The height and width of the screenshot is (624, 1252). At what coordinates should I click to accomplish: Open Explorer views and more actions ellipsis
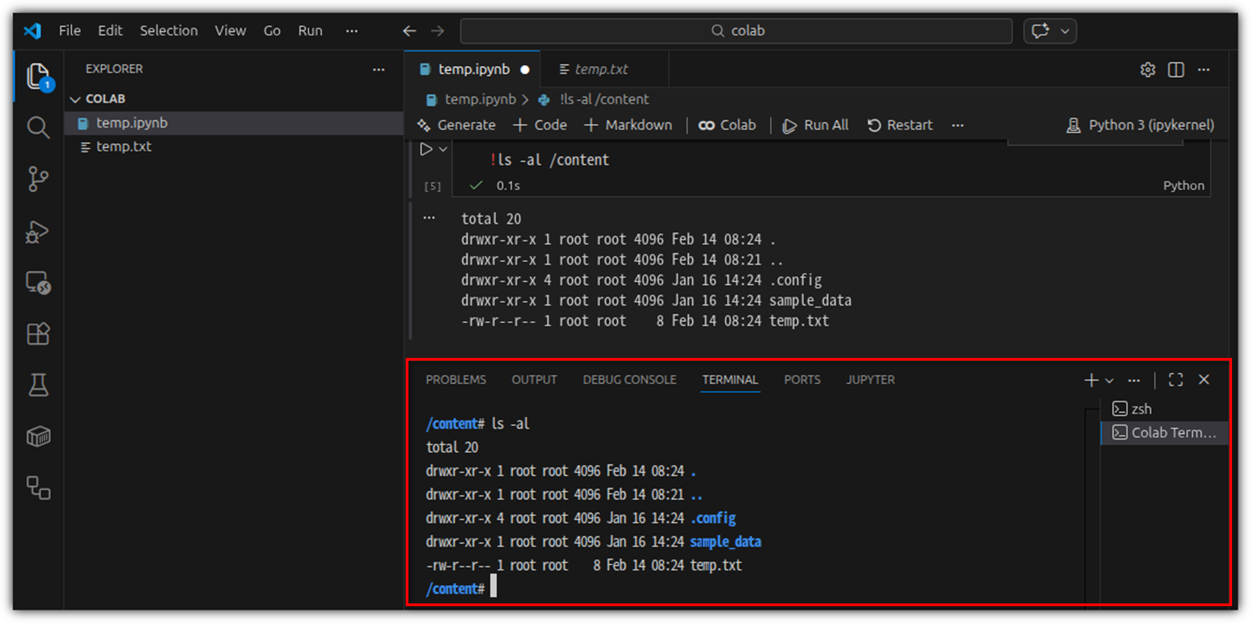click(x=379, y=69)
